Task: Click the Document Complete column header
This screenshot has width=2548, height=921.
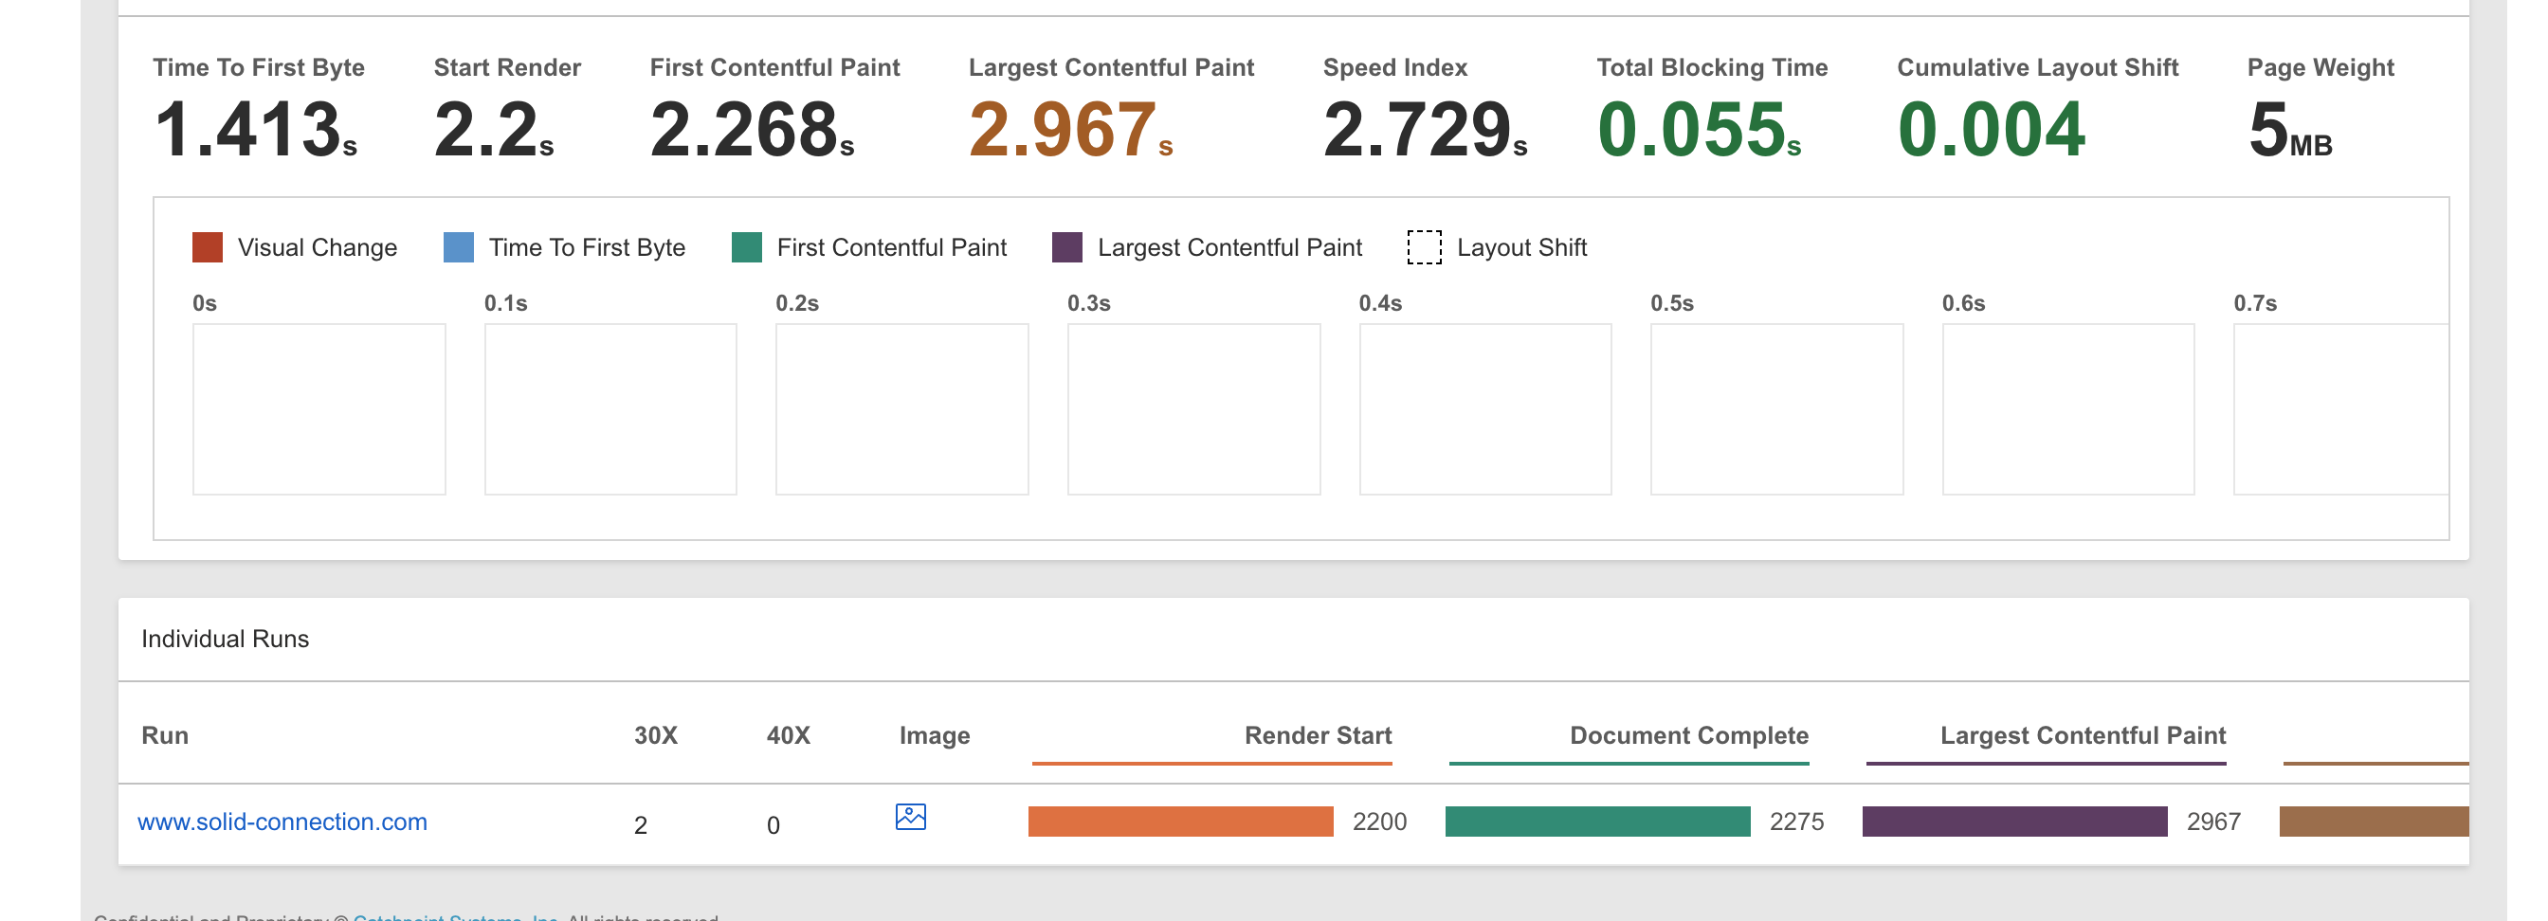Action: pyautogui.click(x=1688, y=736)
